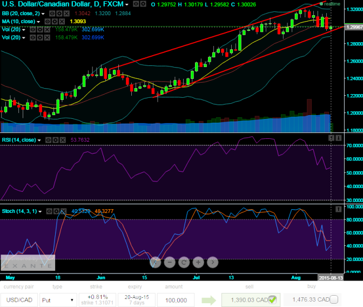The width and height of the screenshot is (363, 307).
Task: Open the Put option type dropdown
Action: (x=58, y=300)
